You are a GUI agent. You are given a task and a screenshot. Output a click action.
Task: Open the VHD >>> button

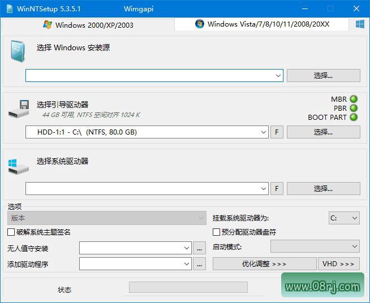(339, 263)
